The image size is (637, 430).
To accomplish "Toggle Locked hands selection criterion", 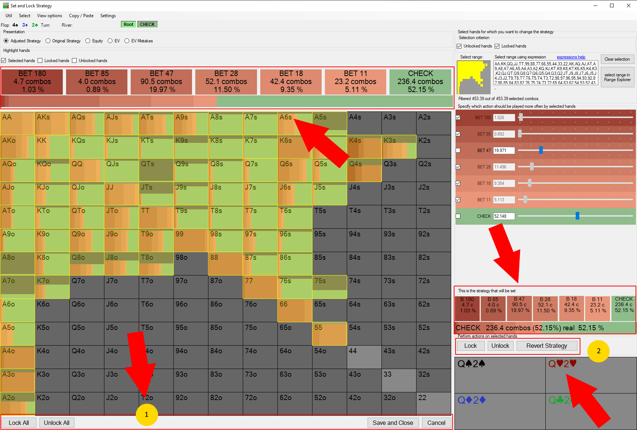I will [x=497, y=46].
